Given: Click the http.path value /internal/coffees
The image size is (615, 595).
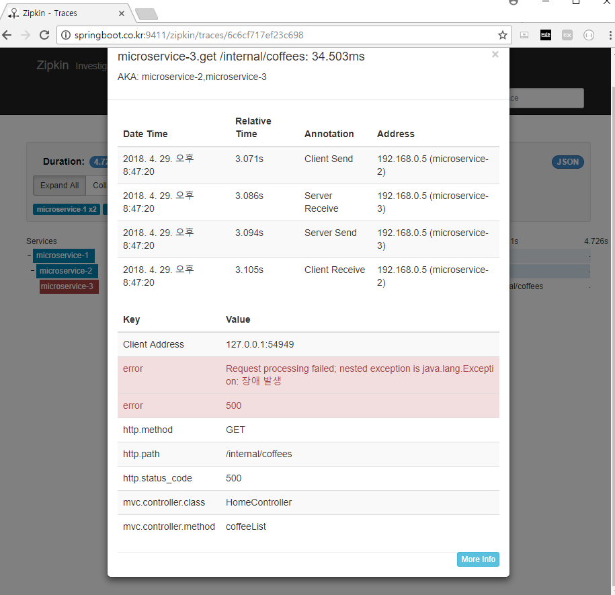Looking at the screenshot, I should pyautogui.click(x=259, y=454).
